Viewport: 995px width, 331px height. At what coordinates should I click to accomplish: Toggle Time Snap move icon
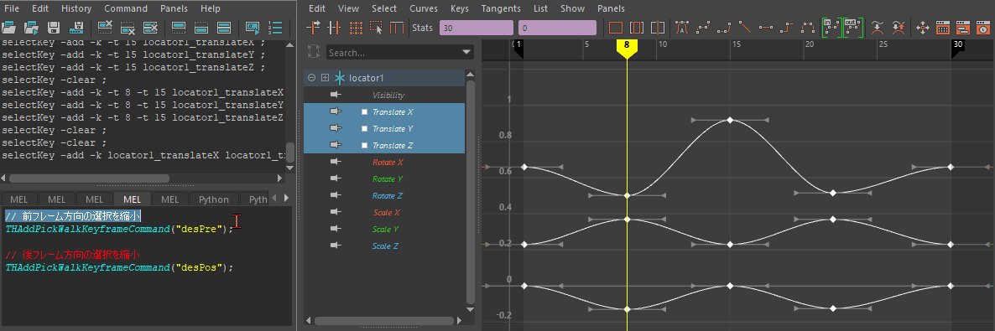[924, 28]
